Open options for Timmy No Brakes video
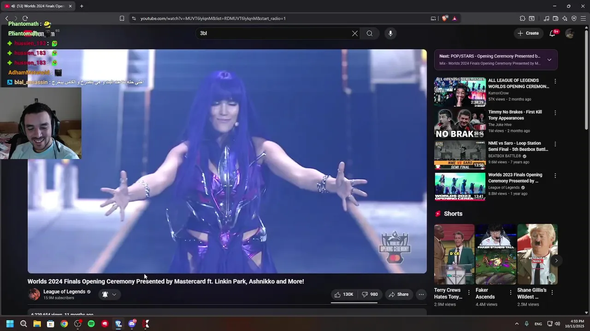The image size is (590, 331). tap(555, 113)
